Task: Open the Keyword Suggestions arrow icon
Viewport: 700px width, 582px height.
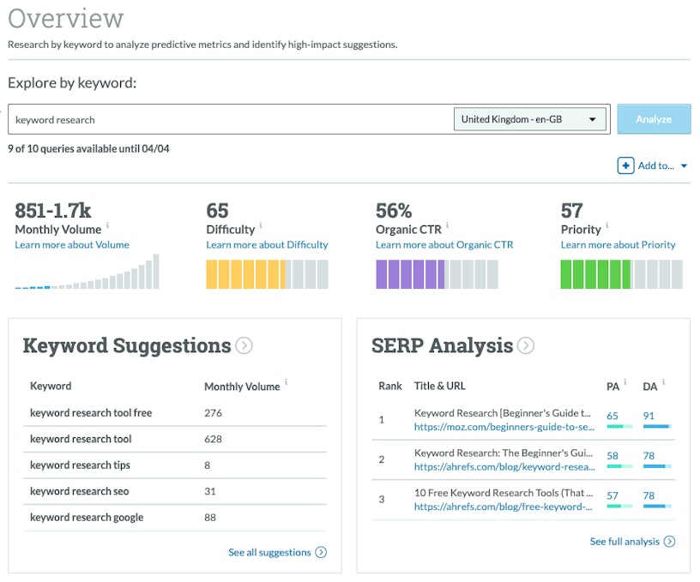Action: click(x=244, y=345)
